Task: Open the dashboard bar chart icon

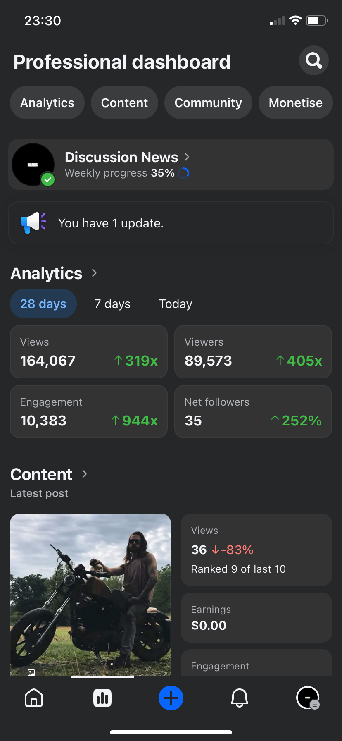Action: [102, 698]
